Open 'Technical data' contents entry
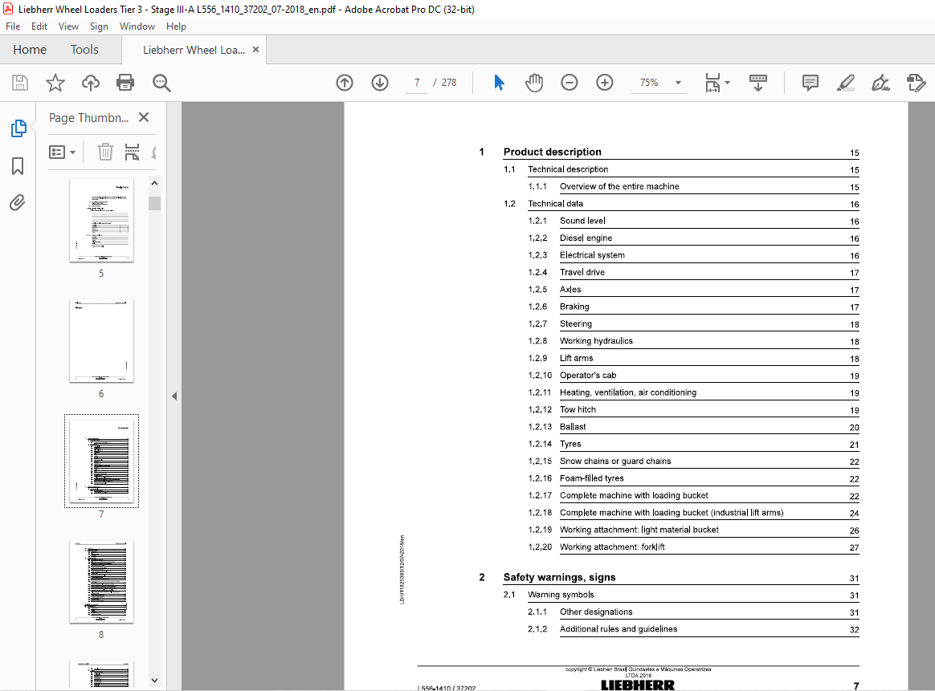Viewport: 935px width, 691px height. pos(555,204)
